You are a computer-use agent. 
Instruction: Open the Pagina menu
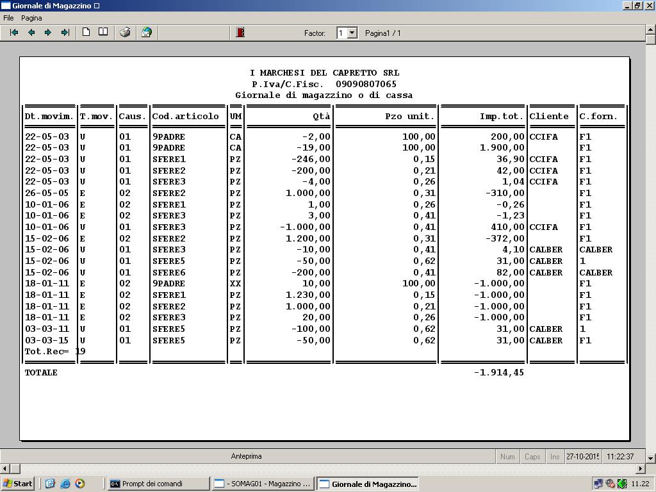[x=31, y=18]
